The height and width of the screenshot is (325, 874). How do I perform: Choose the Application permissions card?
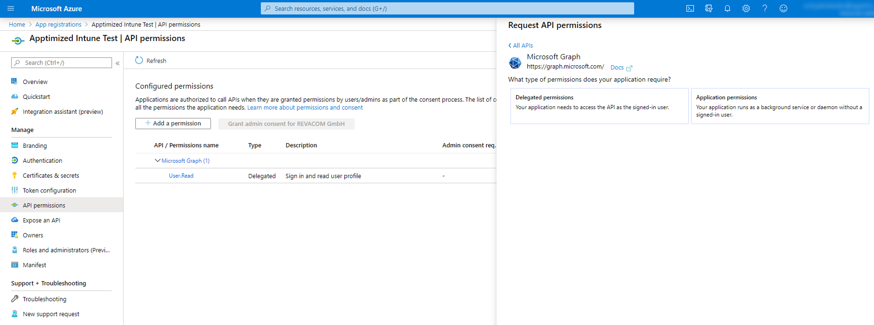[780, 106]
